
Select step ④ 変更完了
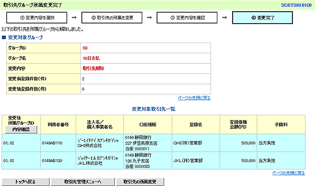pyautogui.click(x=262, y=18)
